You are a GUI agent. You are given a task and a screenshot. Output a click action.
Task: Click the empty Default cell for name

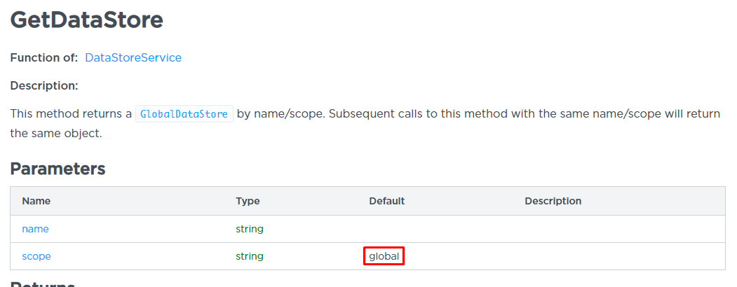pyautogui.click(x=435, y=229)
